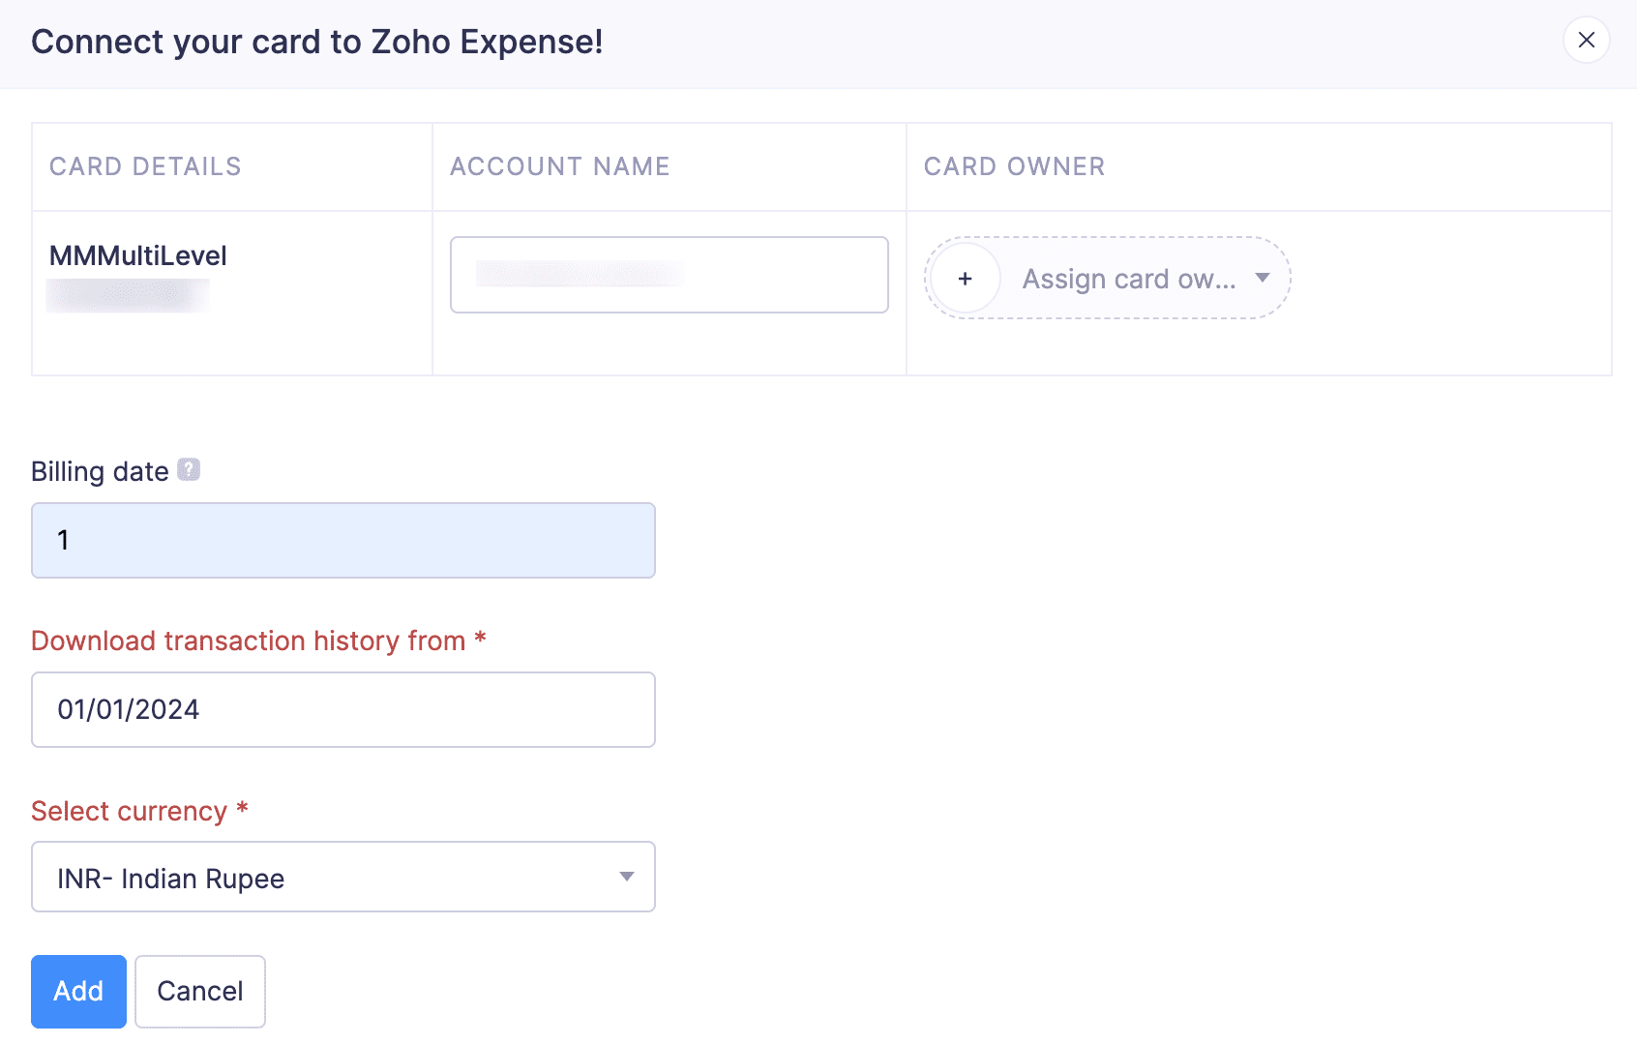
Task: Click the CARD DETAILS column header
Action: 145,165
